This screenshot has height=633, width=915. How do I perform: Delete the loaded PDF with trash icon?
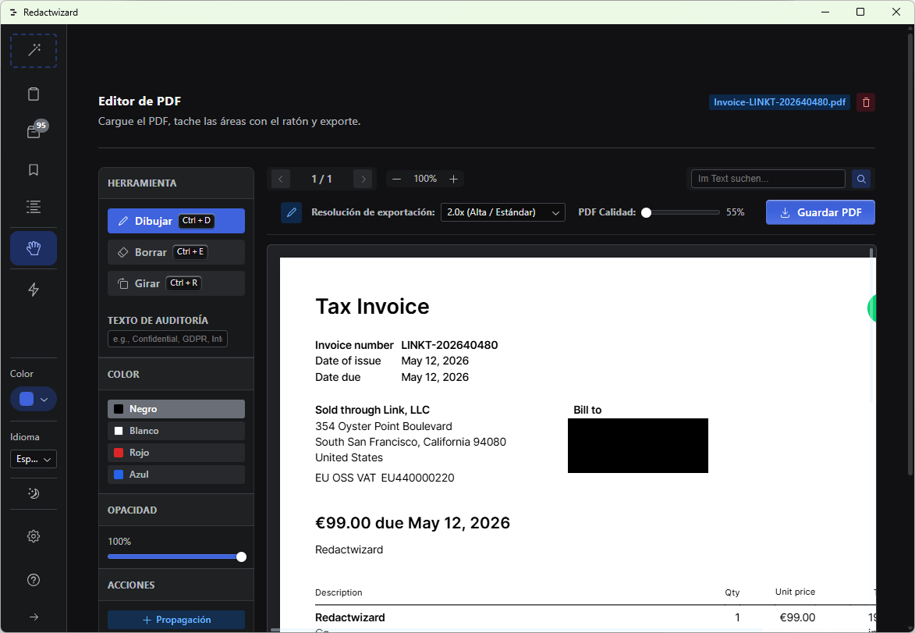pyautogui.click(x=866, y=102)
